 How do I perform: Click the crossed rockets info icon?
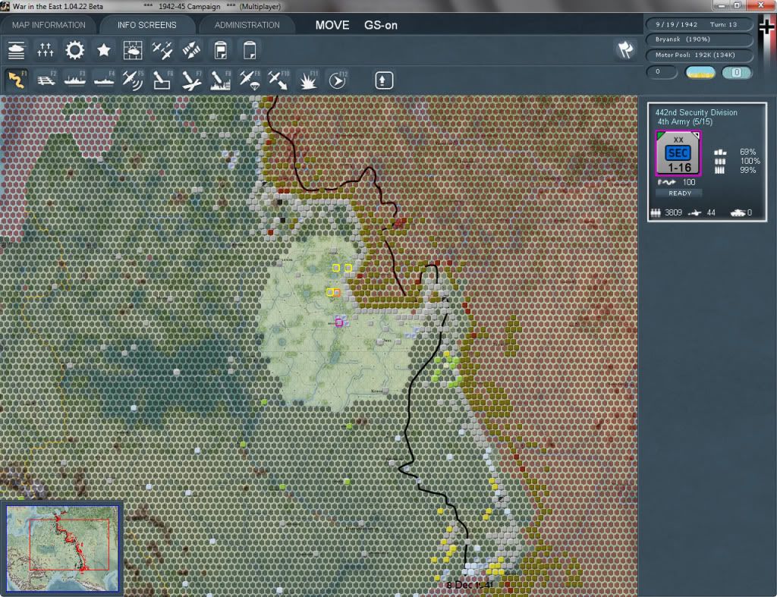191,50
